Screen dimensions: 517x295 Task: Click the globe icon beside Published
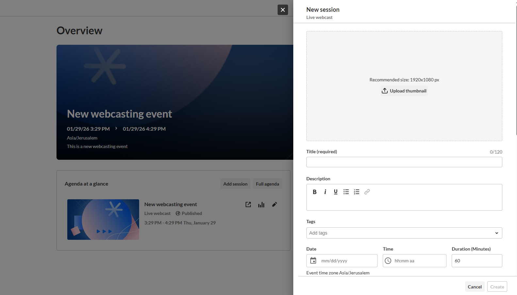pyautogui.click(x=178, y=213)
